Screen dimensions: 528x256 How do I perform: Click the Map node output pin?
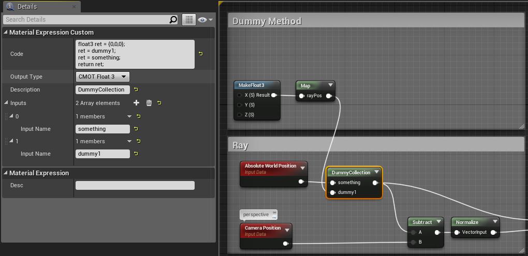click(329, 96)
